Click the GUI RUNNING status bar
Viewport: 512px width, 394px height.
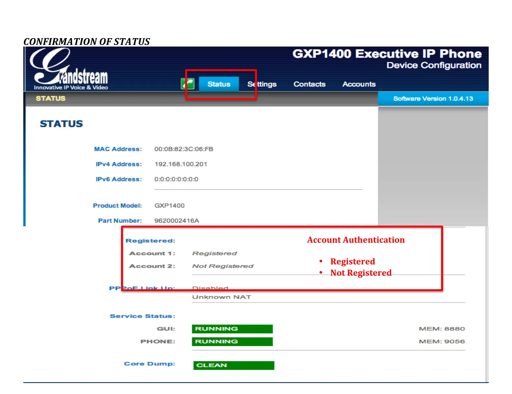[232, 329]
